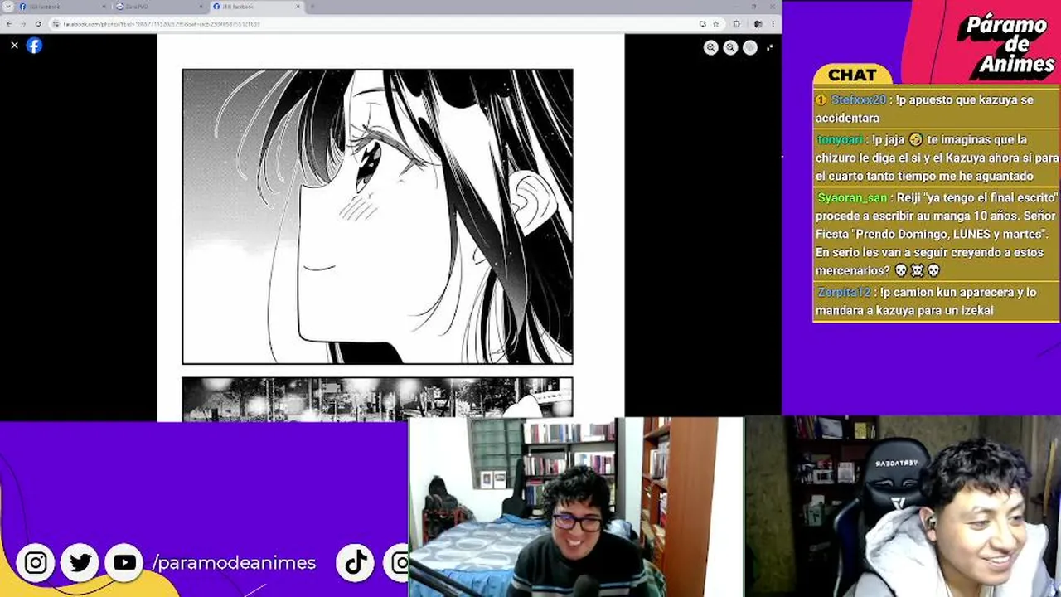The image size is (1061, 597).
Task: Click the grey round button beside zoom out
Action: pos(750,48)
